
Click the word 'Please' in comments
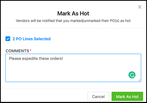tap(15, 59)
